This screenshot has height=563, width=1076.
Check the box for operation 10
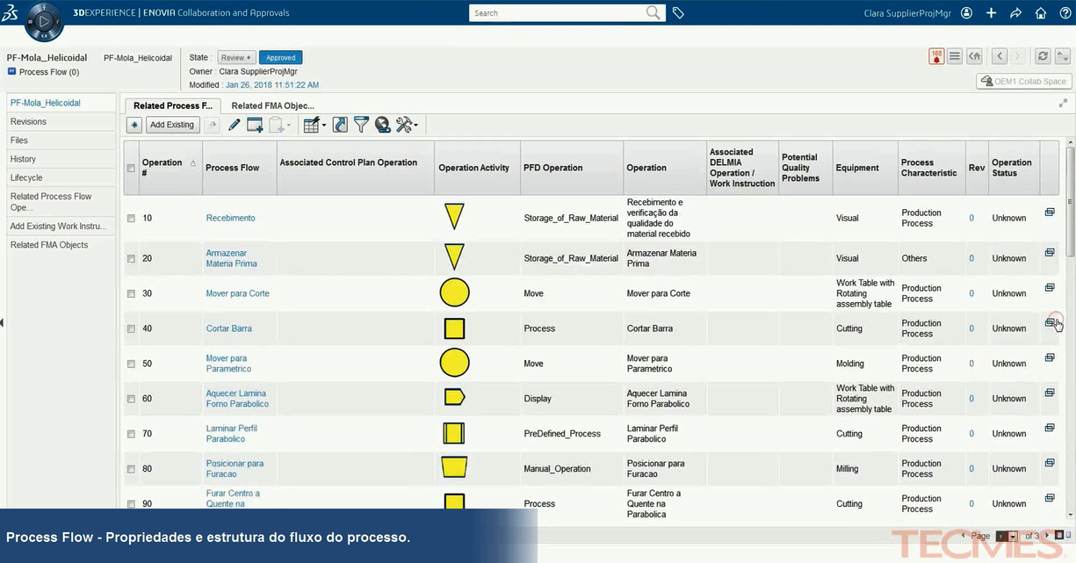coord(131,218)
